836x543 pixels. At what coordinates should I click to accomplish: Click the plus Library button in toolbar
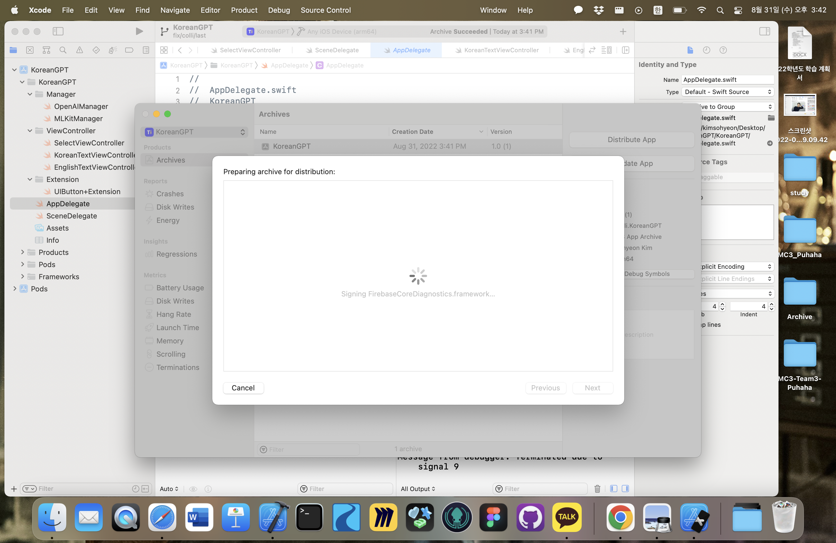tap(623, 32)
